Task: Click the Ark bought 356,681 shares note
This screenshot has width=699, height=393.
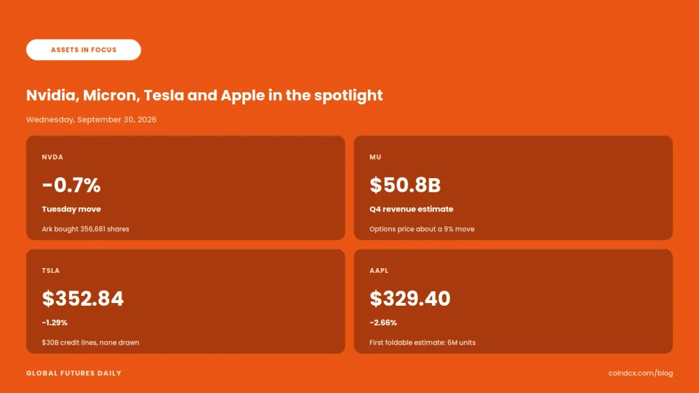Action: [85, 229]
